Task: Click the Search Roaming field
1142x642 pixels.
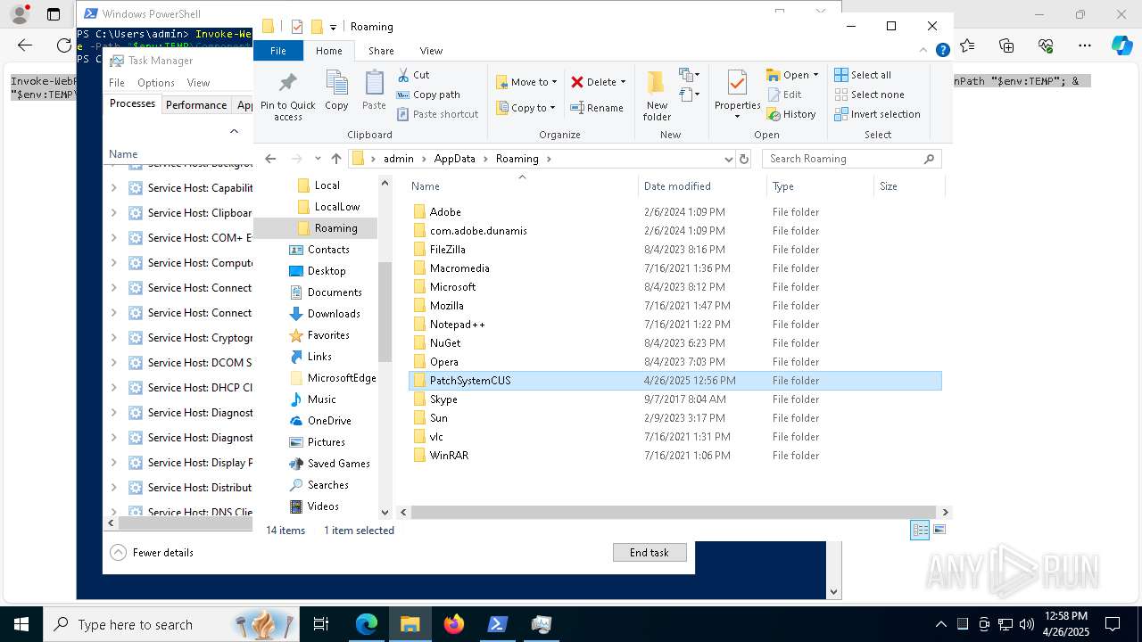Action: tap(851, 159)
